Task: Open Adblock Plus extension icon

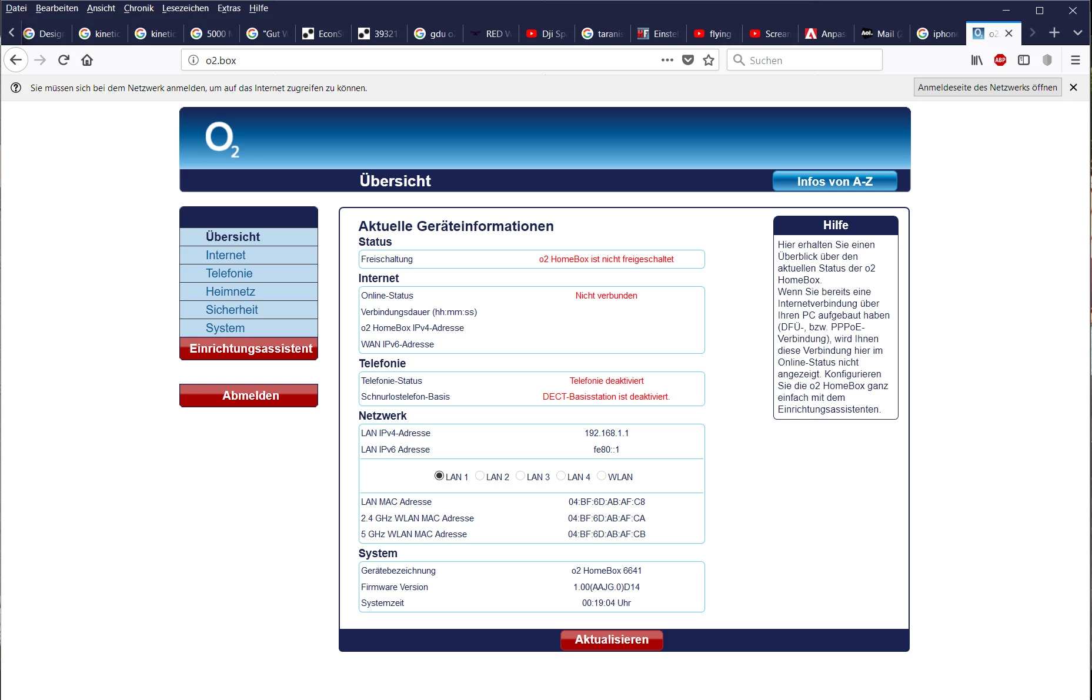Action: 1000,60
